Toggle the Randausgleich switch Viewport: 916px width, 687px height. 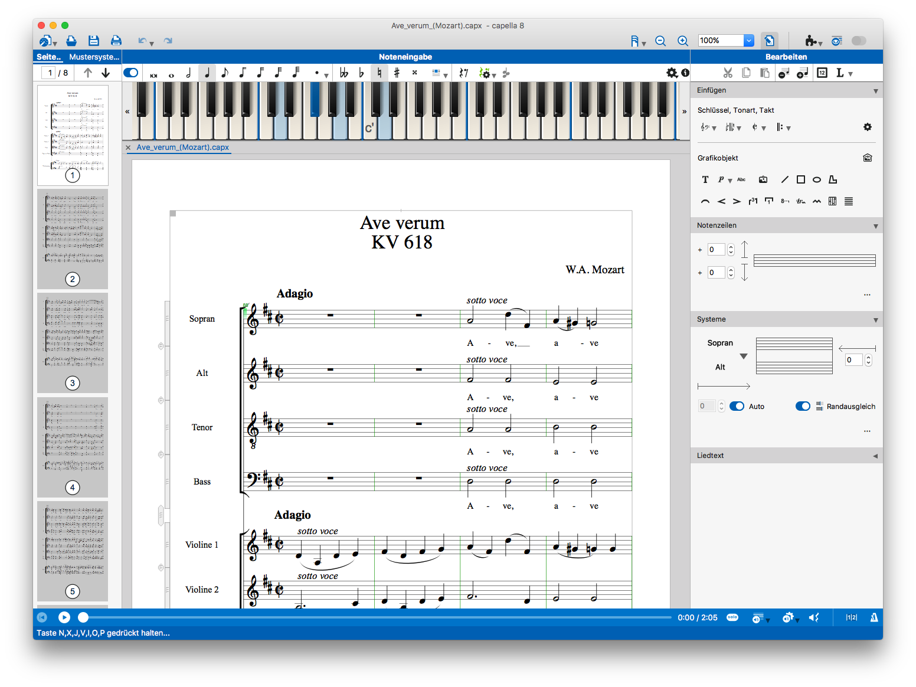coord(803,406)
